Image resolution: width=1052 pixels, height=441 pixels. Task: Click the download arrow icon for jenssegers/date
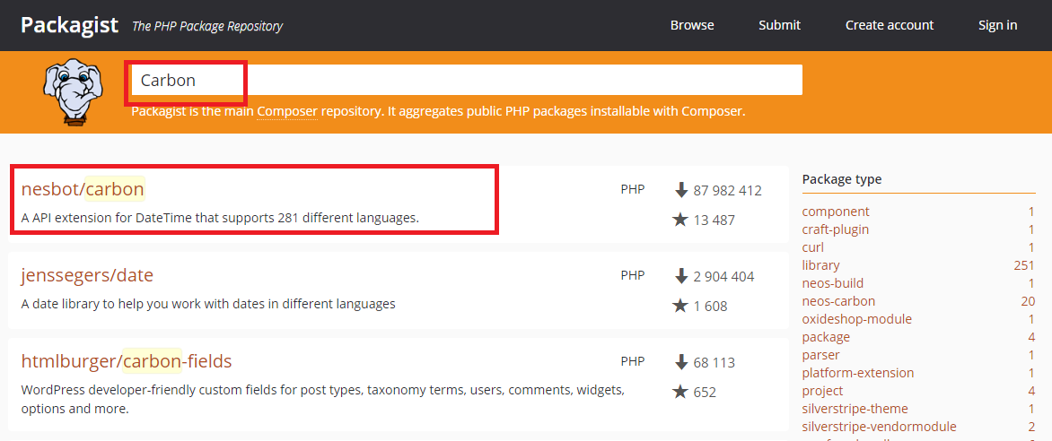tap(681, 276)
